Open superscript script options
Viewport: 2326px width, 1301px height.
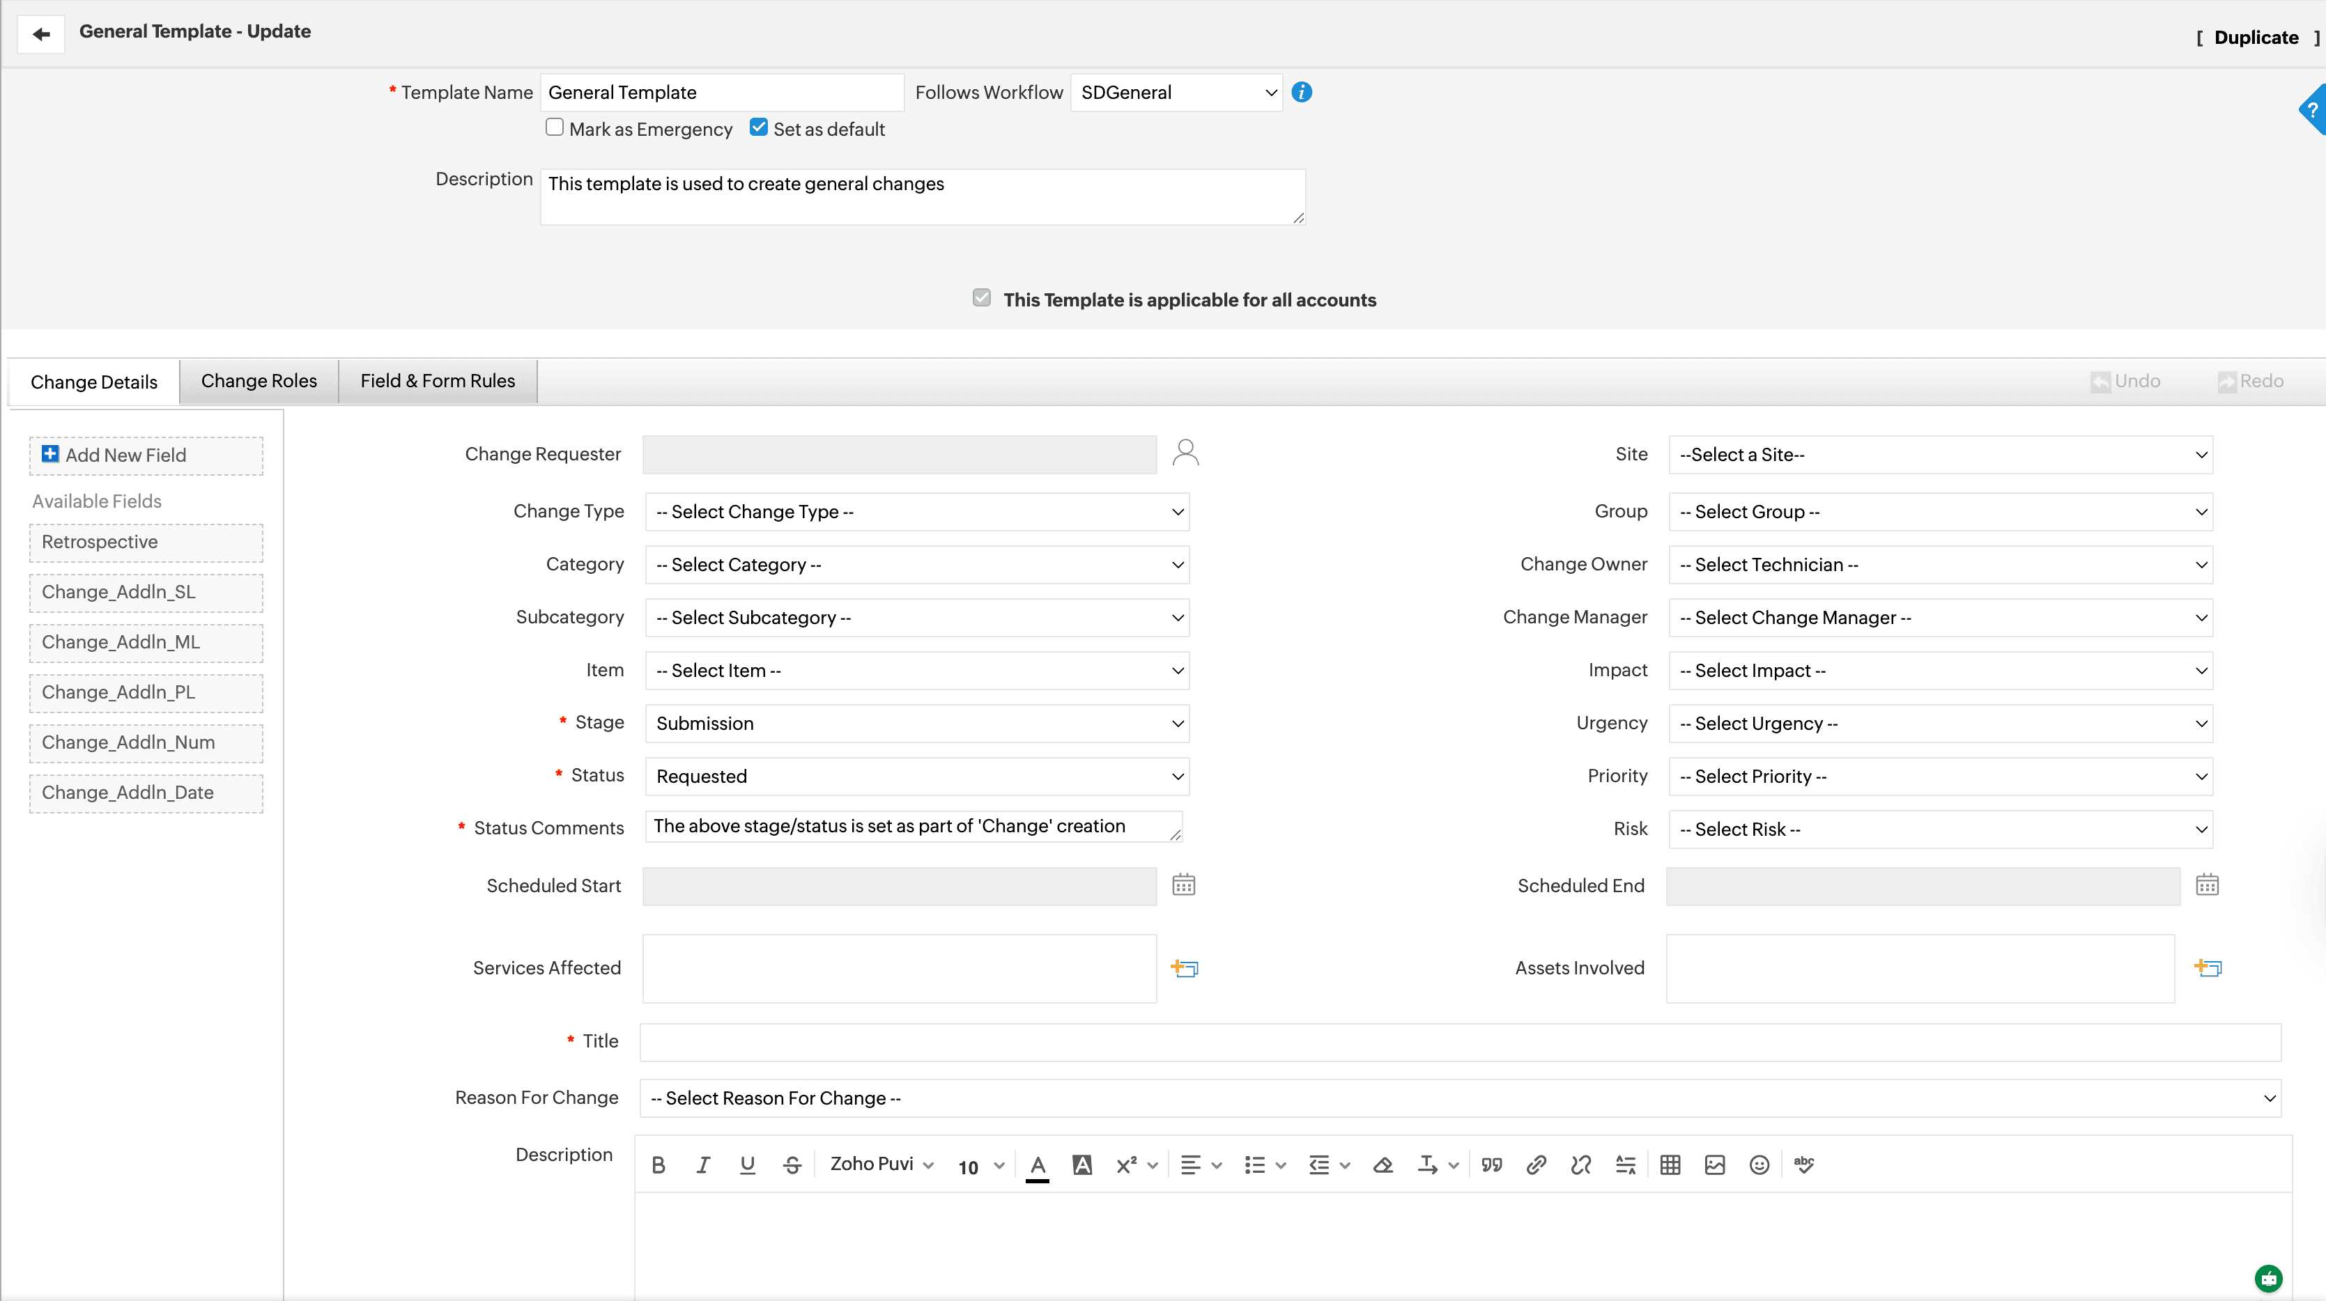(1136, 1164)
